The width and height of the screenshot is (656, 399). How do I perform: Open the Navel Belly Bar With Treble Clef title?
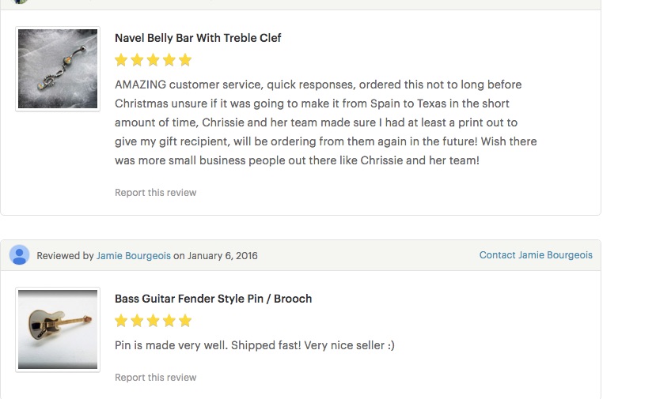[x=198, y=38]
